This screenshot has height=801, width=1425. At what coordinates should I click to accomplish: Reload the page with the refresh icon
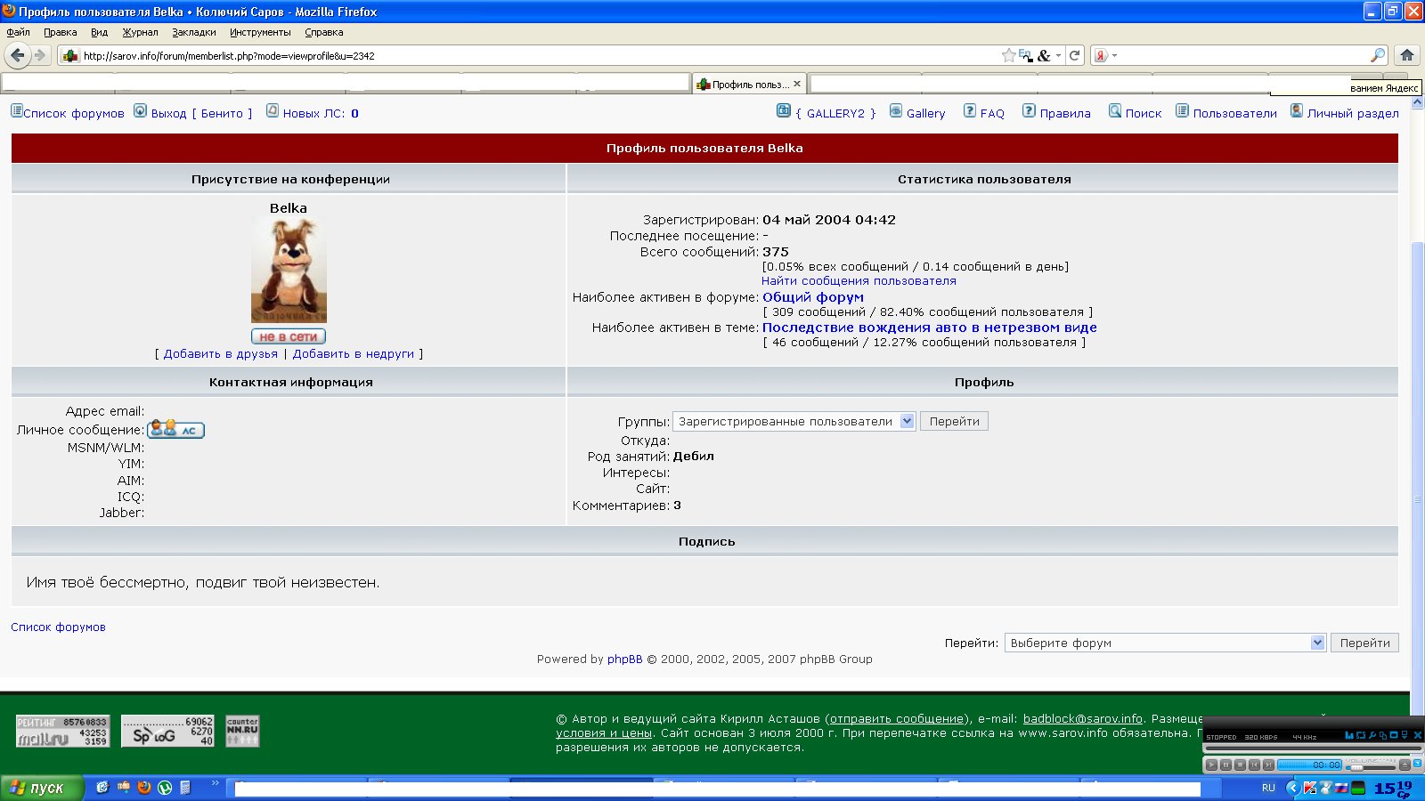pos(1075,55)
